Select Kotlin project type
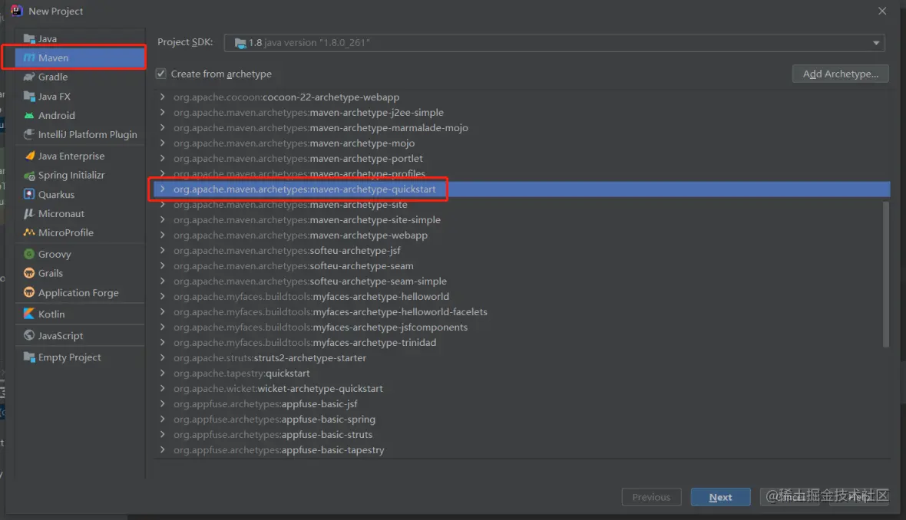906x520 pixels. tap(81, 314)
